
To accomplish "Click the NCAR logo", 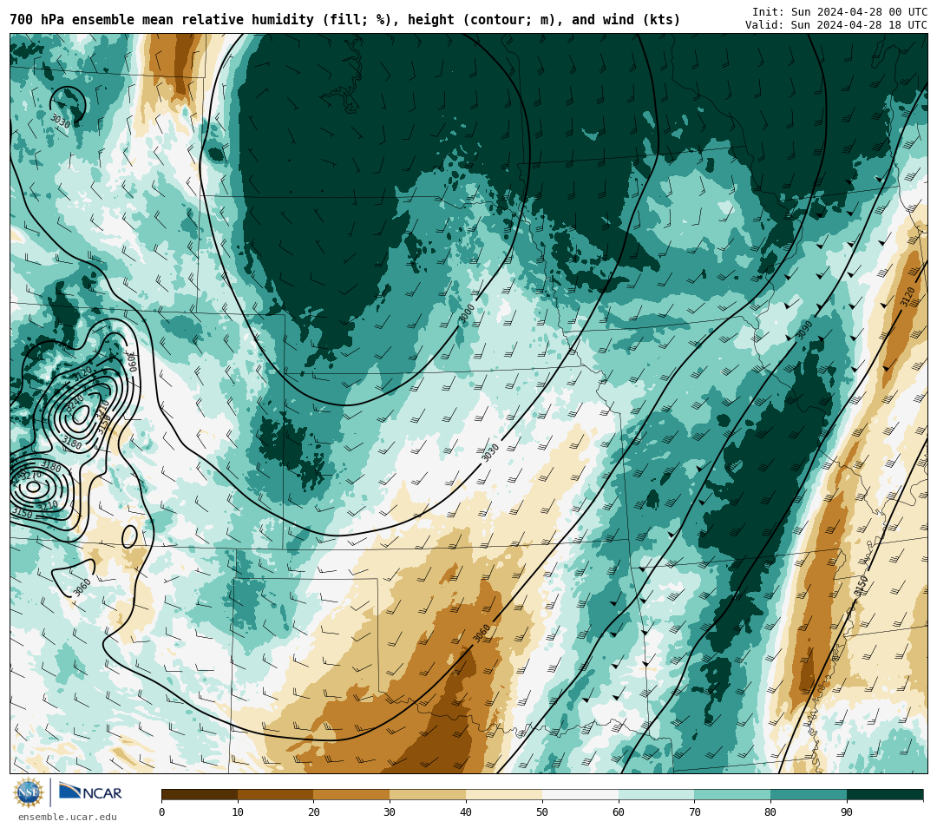I will tap(91, 792).
